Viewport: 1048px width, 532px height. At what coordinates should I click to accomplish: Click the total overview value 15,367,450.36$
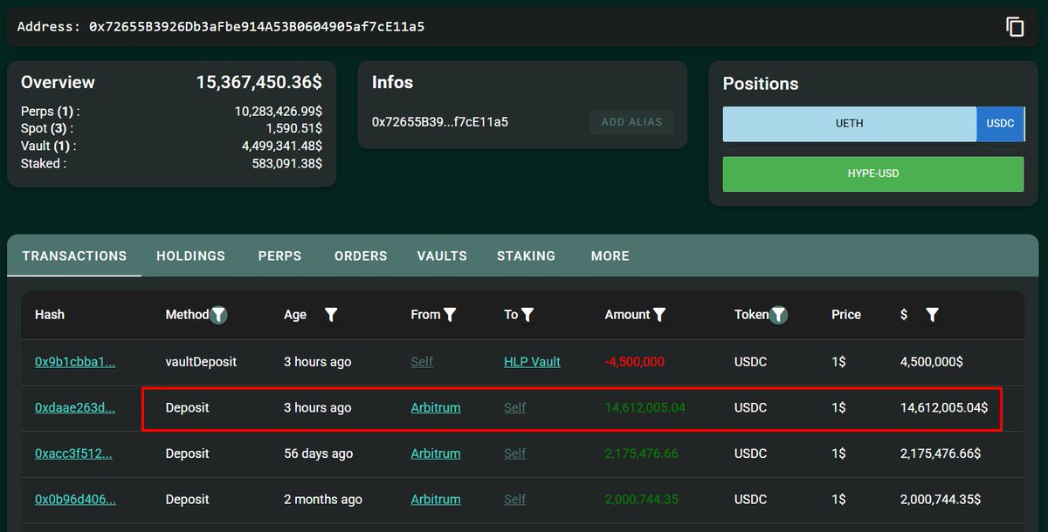pos(259,83)
